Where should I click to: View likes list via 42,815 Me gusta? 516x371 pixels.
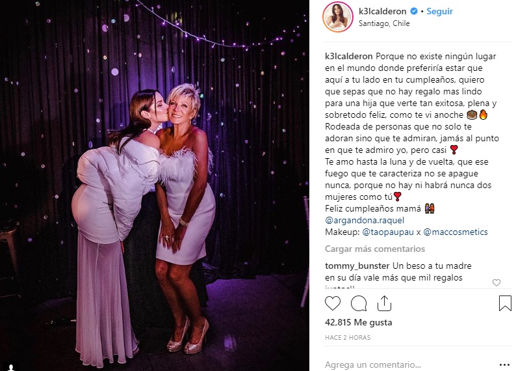click(x=358, y=322)
